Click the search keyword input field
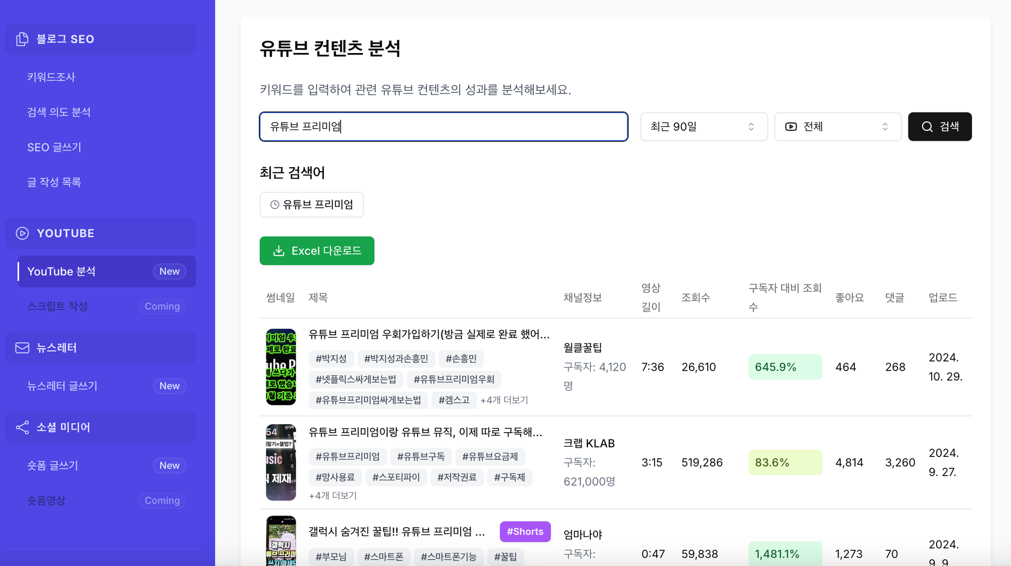 click(x=443, y=127)
